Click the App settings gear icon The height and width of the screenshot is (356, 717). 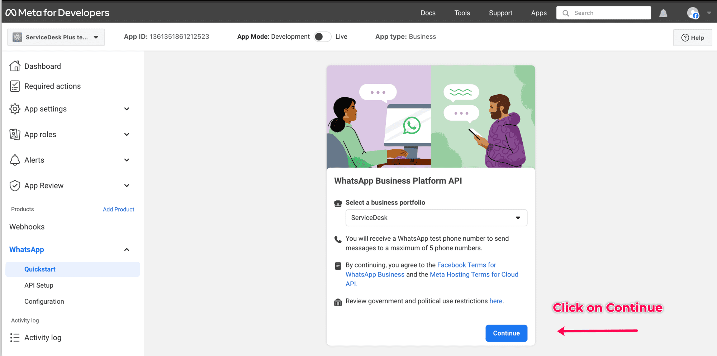point(15,109)
